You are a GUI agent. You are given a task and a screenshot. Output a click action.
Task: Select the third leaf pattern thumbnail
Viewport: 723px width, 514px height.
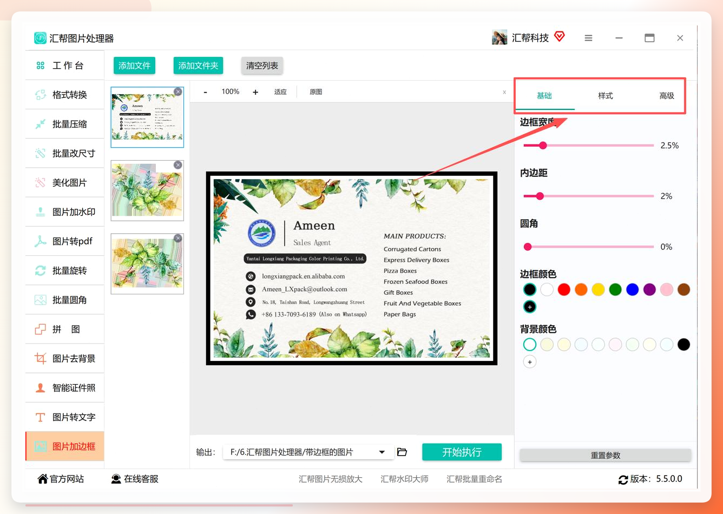click(147, 264)
